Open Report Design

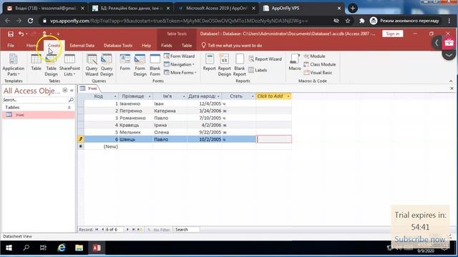coord(224,65)
